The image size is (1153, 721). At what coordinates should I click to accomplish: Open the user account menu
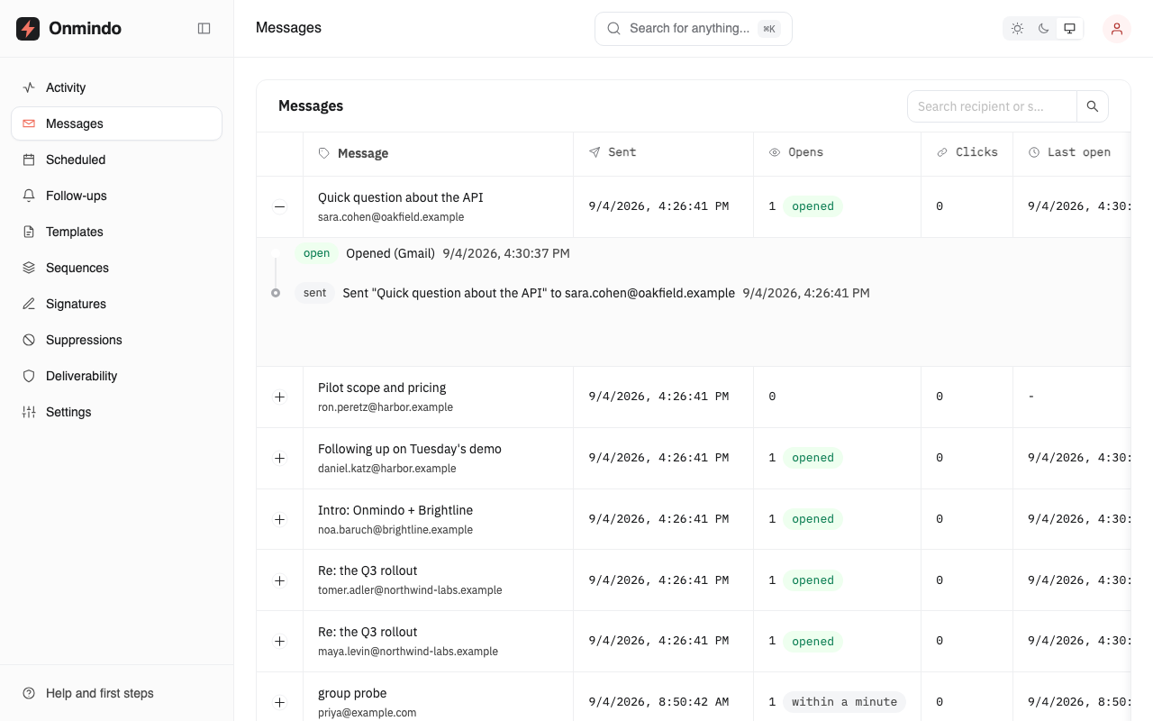click(x=1117, y=29)
